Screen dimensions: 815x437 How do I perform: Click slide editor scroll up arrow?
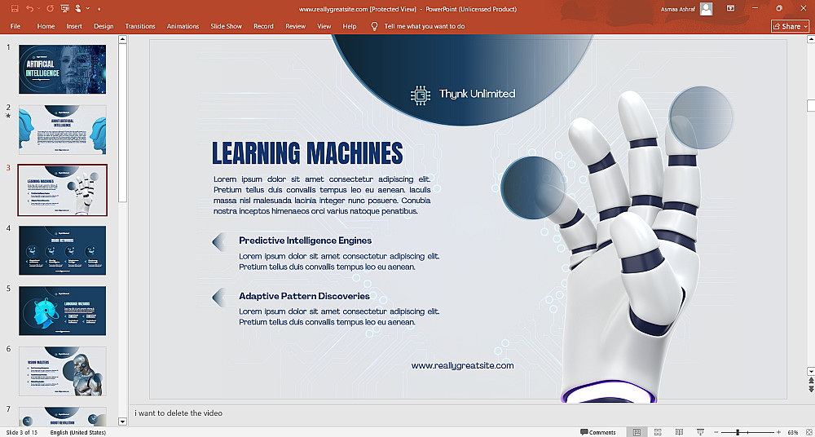point(810,39)
